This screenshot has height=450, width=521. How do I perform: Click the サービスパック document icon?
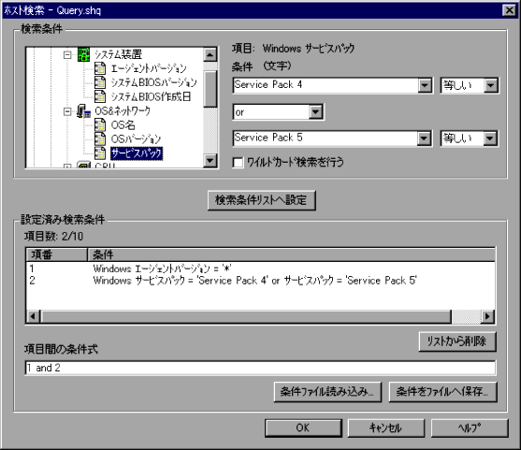pos(100,152)
